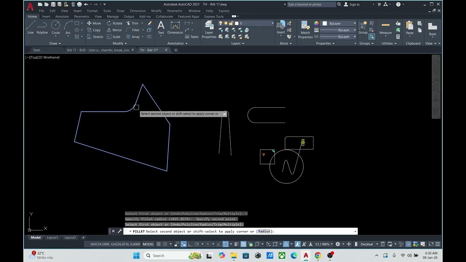Select the Arc tool
Image resolution: width=466 pixels, height=262 pixels.
click(x=68, y=27)
